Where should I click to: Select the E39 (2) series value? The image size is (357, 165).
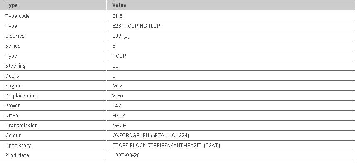[x=121, y=36]
